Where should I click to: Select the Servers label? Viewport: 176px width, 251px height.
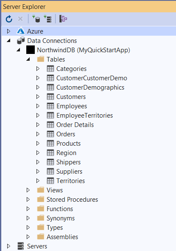tap(37, 246)
